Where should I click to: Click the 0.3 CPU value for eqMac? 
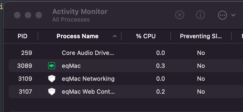(x=160, y=66)
